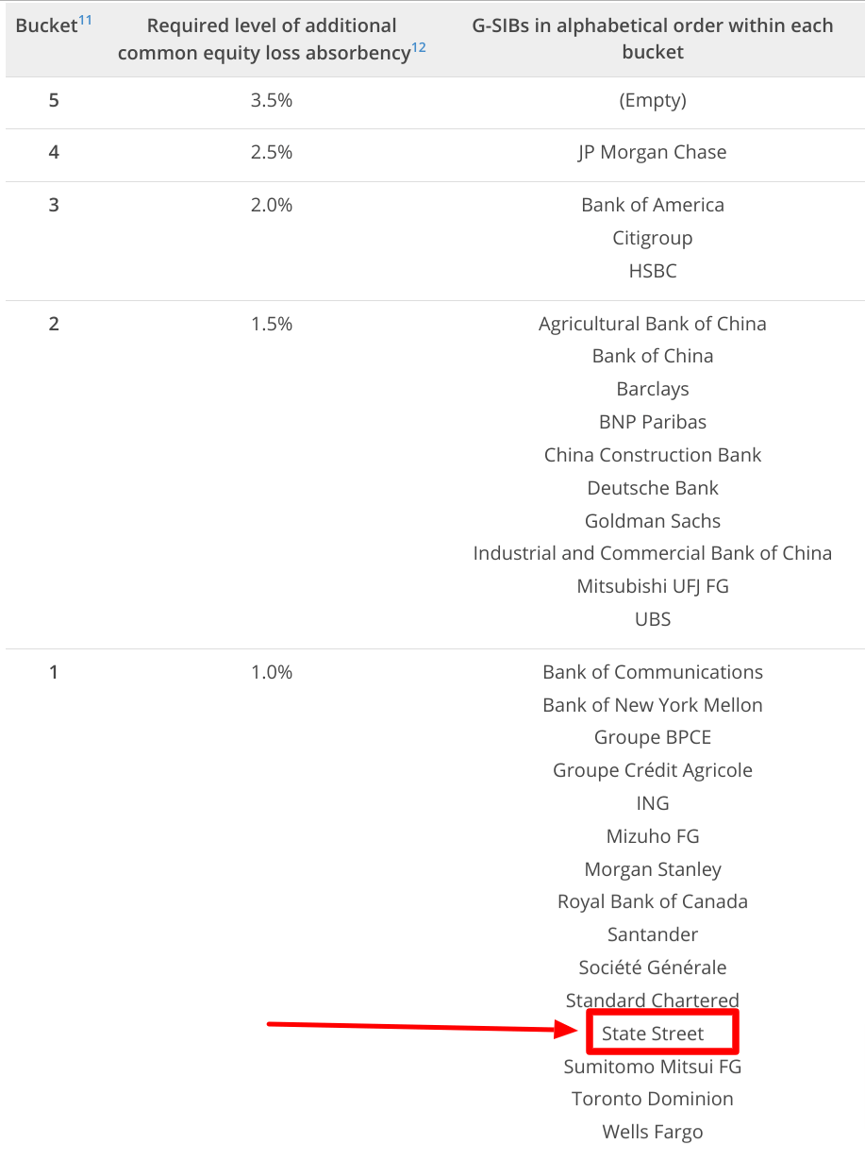Screen dimensions: 865x1160
Task: Click HSBC in bucket 3
Action: (x=653, y=271)
